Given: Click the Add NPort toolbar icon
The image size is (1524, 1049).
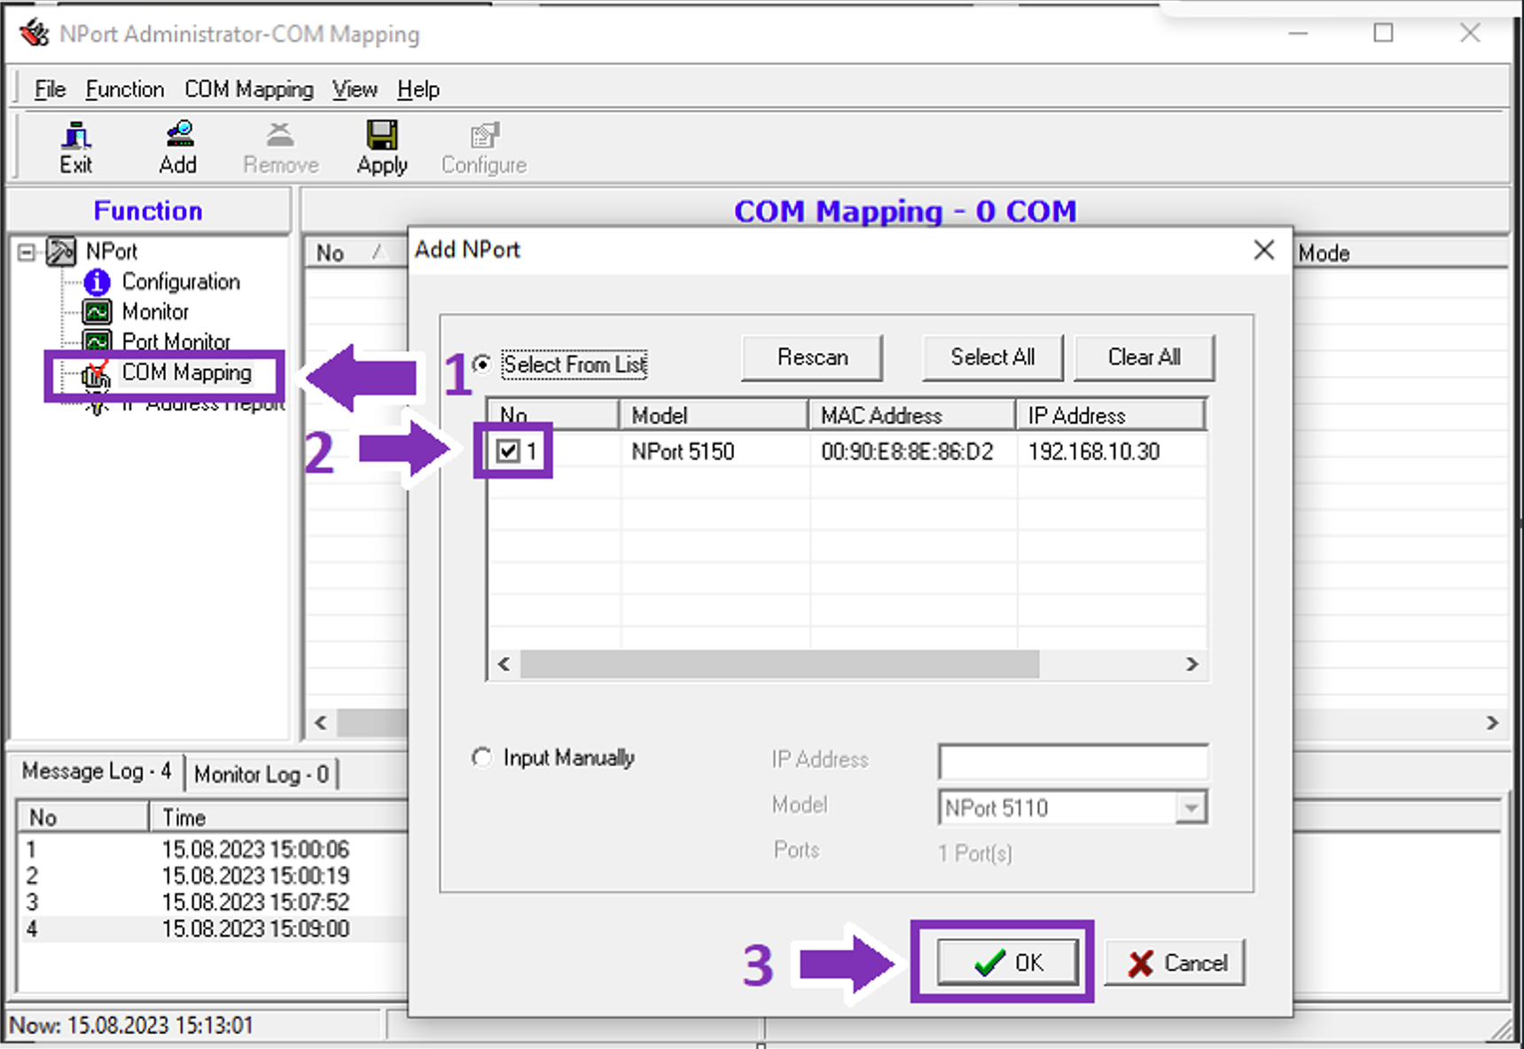Looking at the screenshot, I should click(x=177, y=146).
